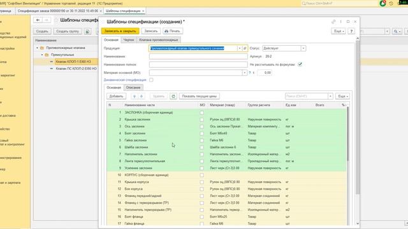Viewport: 408px width, 229px height.
Task: Open the Статус dropdown
Action: (303, 48)
